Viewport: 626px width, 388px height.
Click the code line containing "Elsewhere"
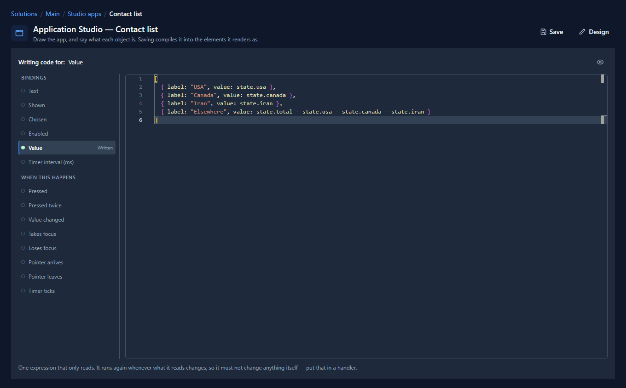click(x=296, y=112)
